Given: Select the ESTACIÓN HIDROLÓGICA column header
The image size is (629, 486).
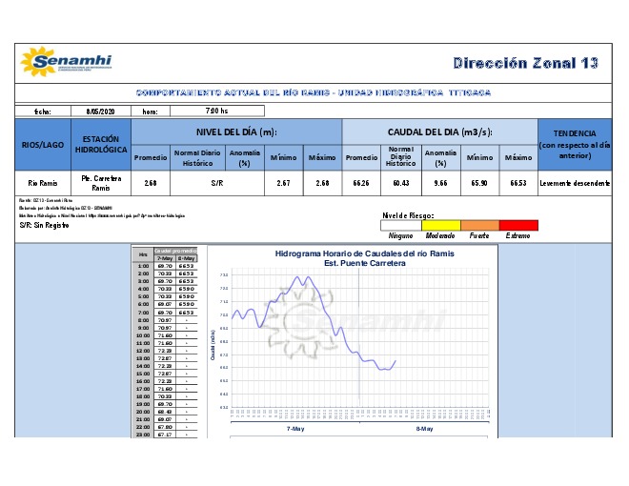Looking at the screenshot, I should pyautogui.click(x=100, y=145).
